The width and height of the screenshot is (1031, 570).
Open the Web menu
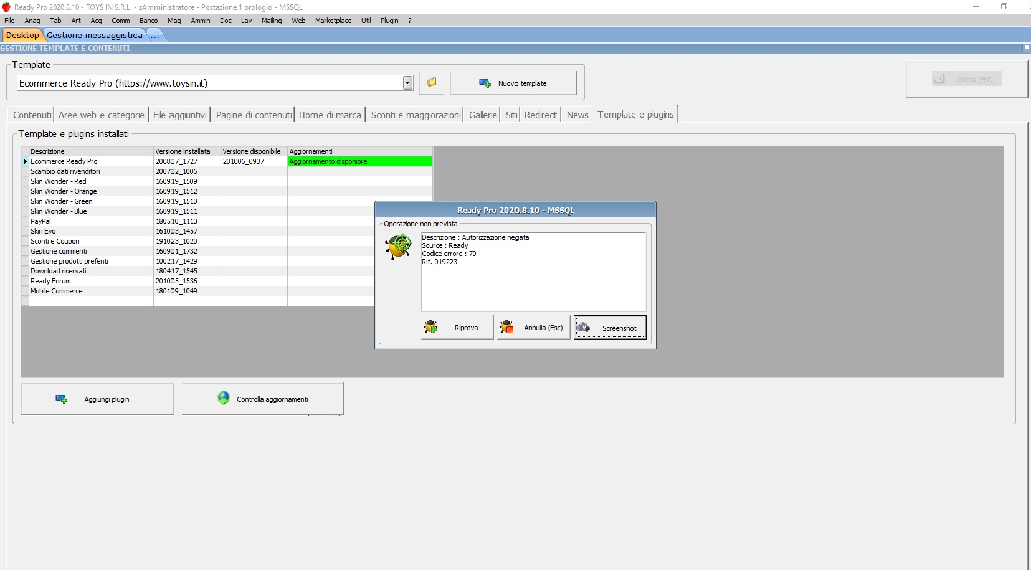coord(298,21)
